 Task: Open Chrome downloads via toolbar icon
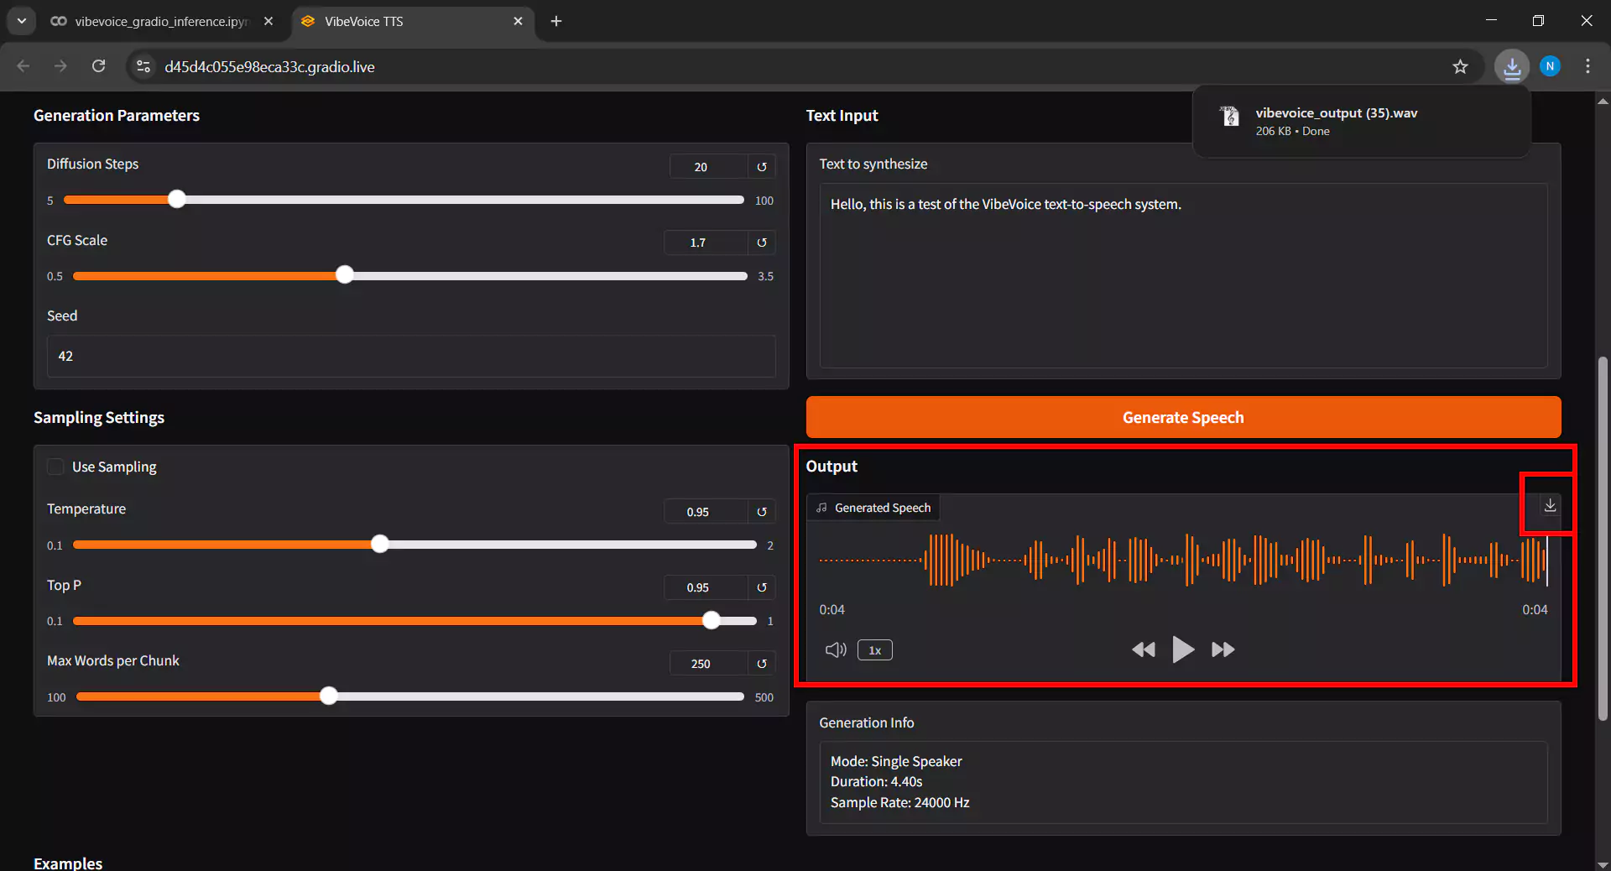1510,66
